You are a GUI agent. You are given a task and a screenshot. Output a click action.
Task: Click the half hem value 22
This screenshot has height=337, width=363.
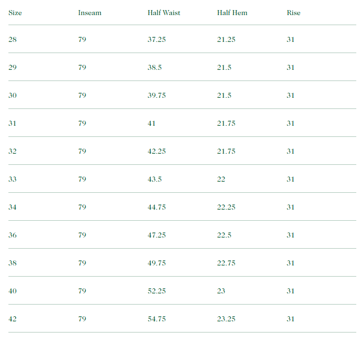[x=221, y=179]
